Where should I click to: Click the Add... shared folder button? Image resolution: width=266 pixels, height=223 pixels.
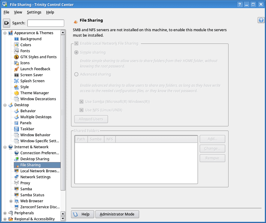212,139
